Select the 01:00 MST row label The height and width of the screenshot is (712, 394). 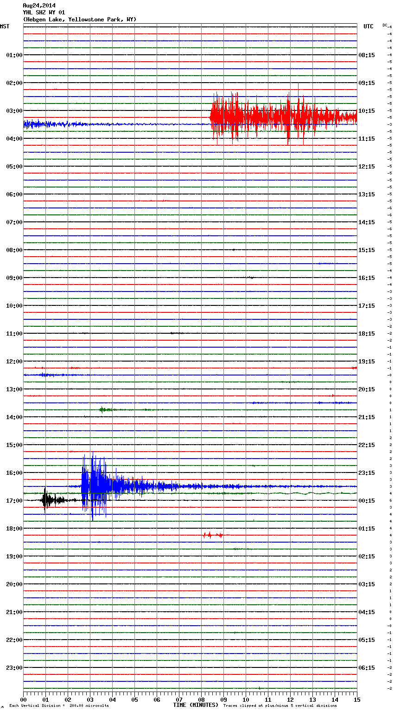pos(14,55)
